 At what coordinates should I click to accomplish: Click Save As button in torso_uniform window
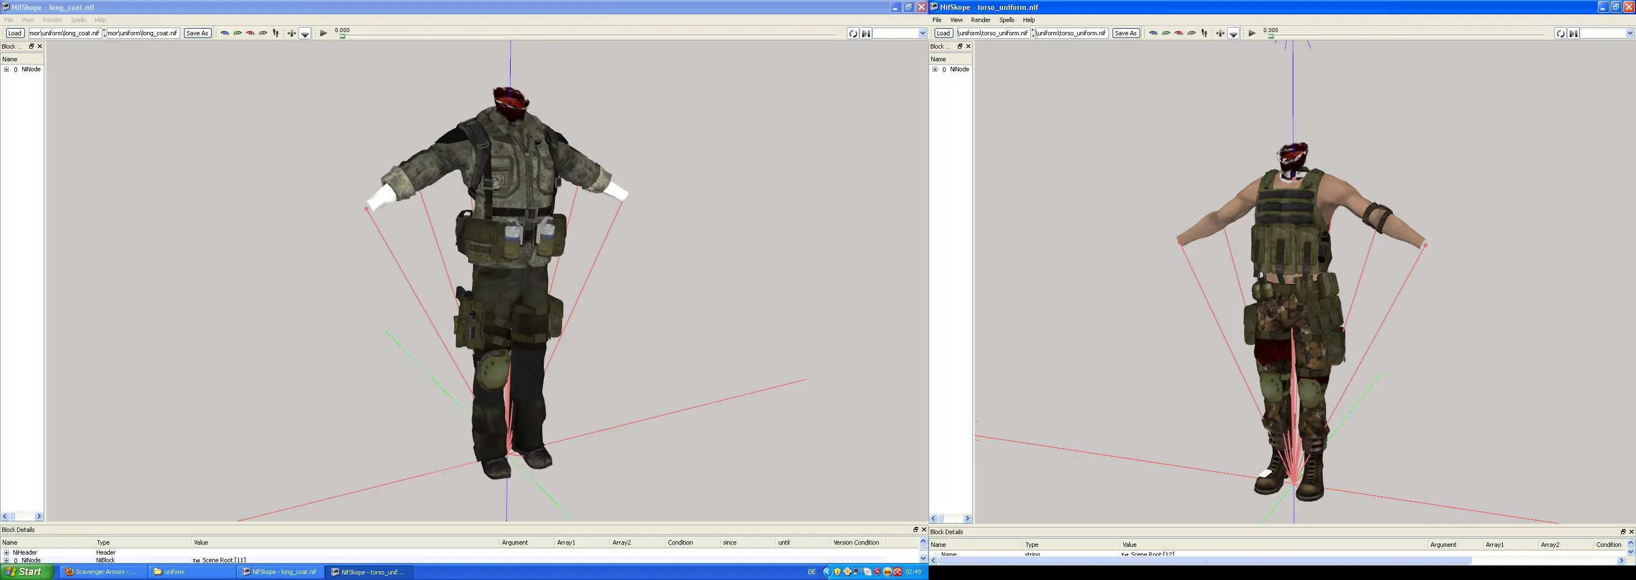coord(1125,33)
